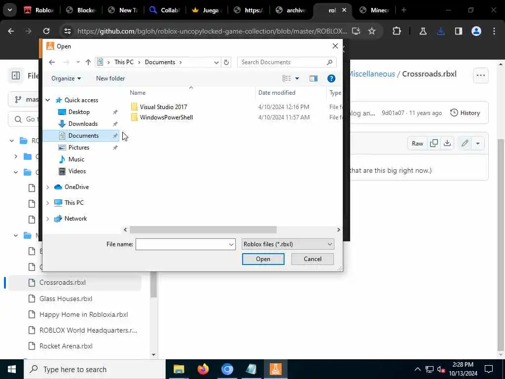505x379 pixels.
Task: Go back in browser history
Action: tap(11, 31)
